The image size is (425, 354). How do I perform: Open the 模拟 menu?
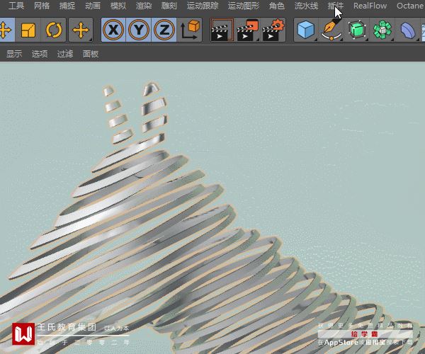[118, 6]
